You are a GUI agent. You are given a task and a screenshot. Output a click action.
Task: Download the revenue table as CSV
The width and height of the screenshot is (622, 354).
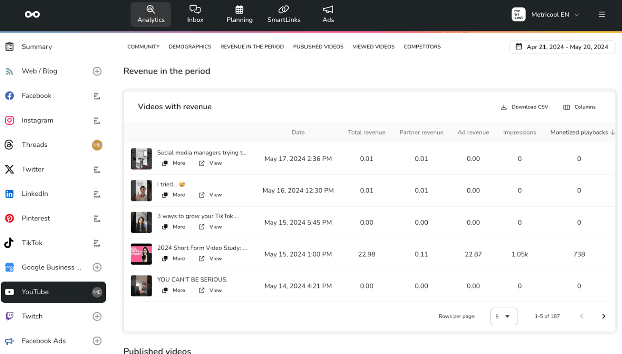(524, 107)
